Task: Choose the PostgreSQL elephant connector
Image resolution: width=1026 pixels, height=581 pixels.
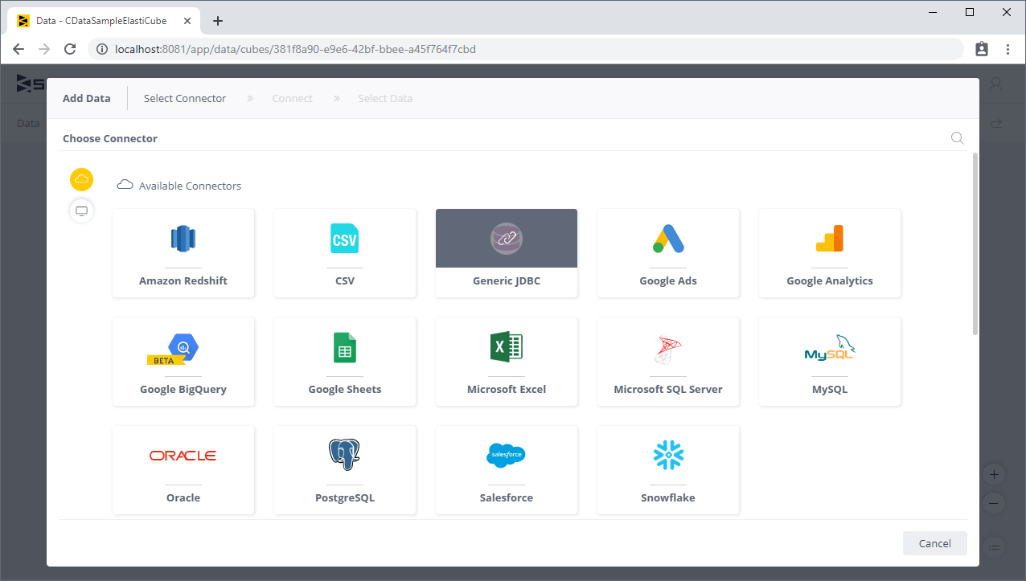Action: [x=345, y=469]
